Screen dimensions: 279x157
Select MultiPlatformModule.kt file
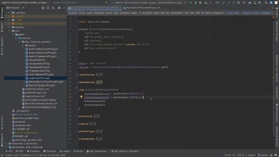point(41,107)
